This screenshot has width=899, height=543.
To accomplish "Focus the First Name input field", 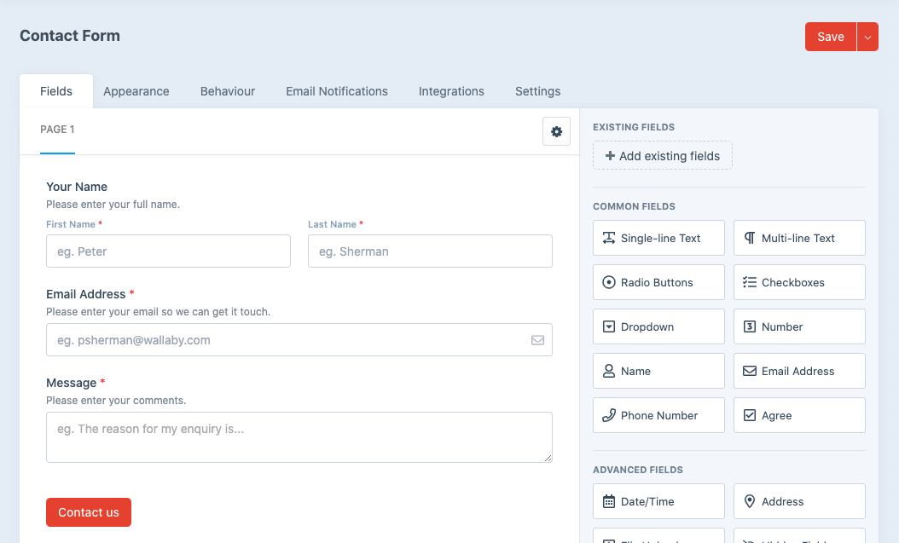I will pyautogui.click(x=168, y=251).
